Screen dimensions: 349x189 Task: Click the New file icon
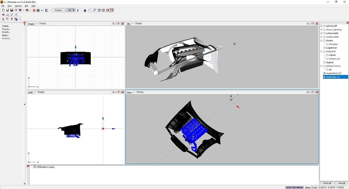[3, 10]
